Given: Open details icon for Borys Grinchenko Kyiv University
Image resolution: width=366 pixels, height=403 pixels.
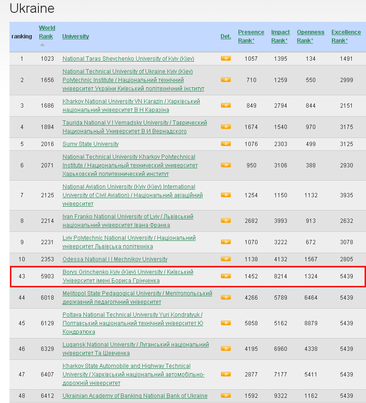Looking at the screenshot, I should point(226,276).
